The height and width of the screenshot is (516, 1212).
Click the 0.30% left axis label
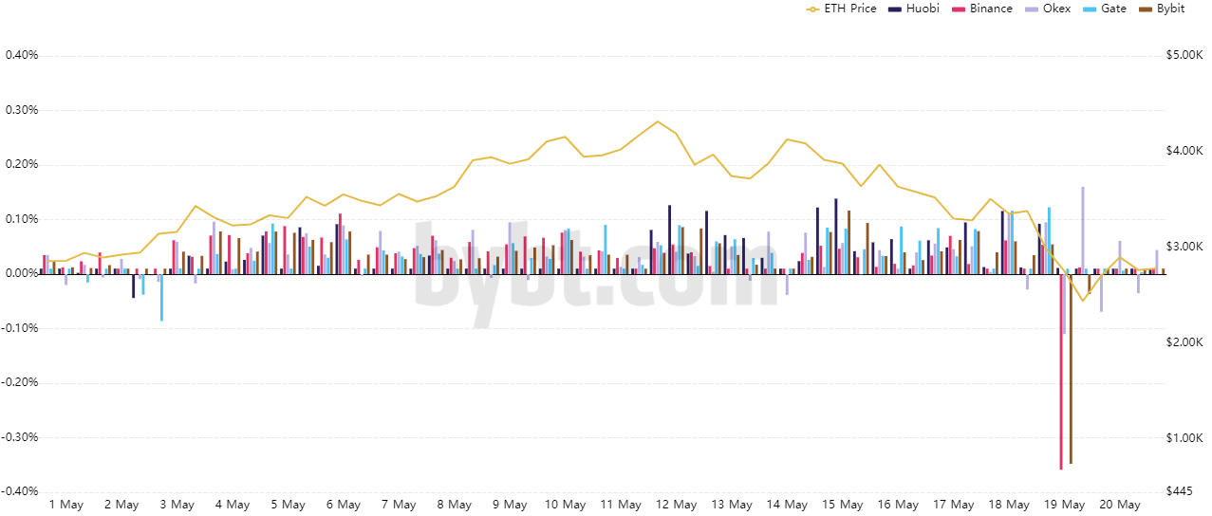(x=22, y=110)
